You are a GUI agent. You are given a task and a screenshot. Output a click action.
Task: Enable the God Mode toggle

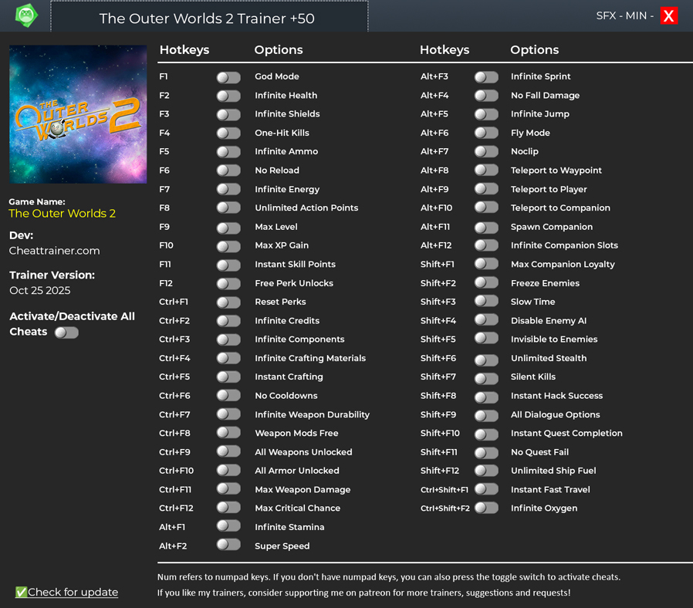[228, 77]
